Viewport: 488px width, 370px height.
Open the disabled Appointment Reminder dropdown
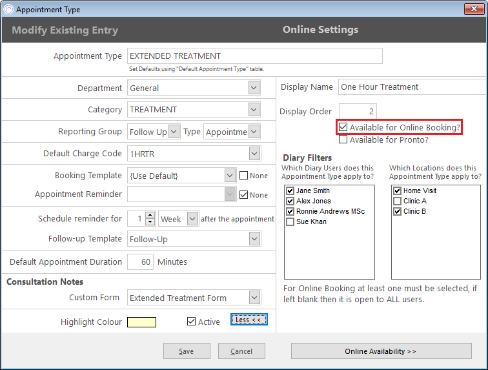point(230,194)
